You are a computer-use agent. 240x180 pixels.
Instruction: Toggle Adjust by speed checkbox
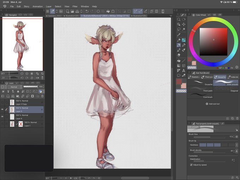191,164
